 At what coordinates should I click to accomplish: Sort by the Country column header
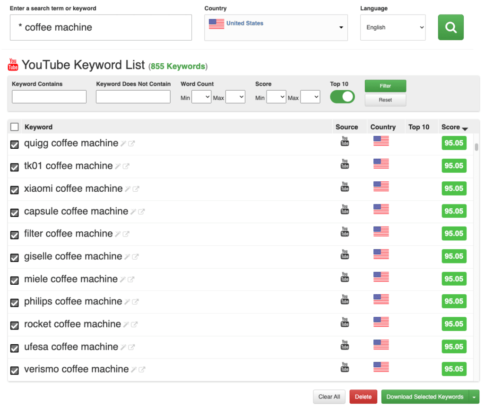coord(383,127)
